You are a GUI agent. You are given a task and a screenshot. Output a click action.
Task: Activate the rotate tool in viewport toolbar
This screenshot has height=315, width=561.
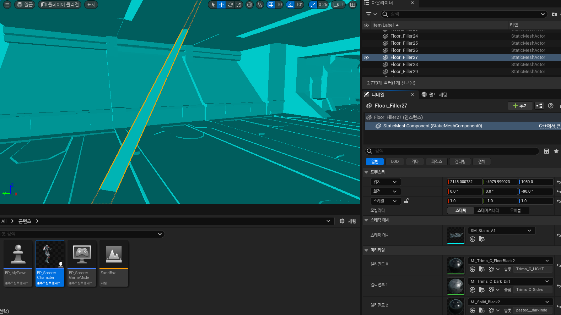pyautogui.click(x=230, y=5)
